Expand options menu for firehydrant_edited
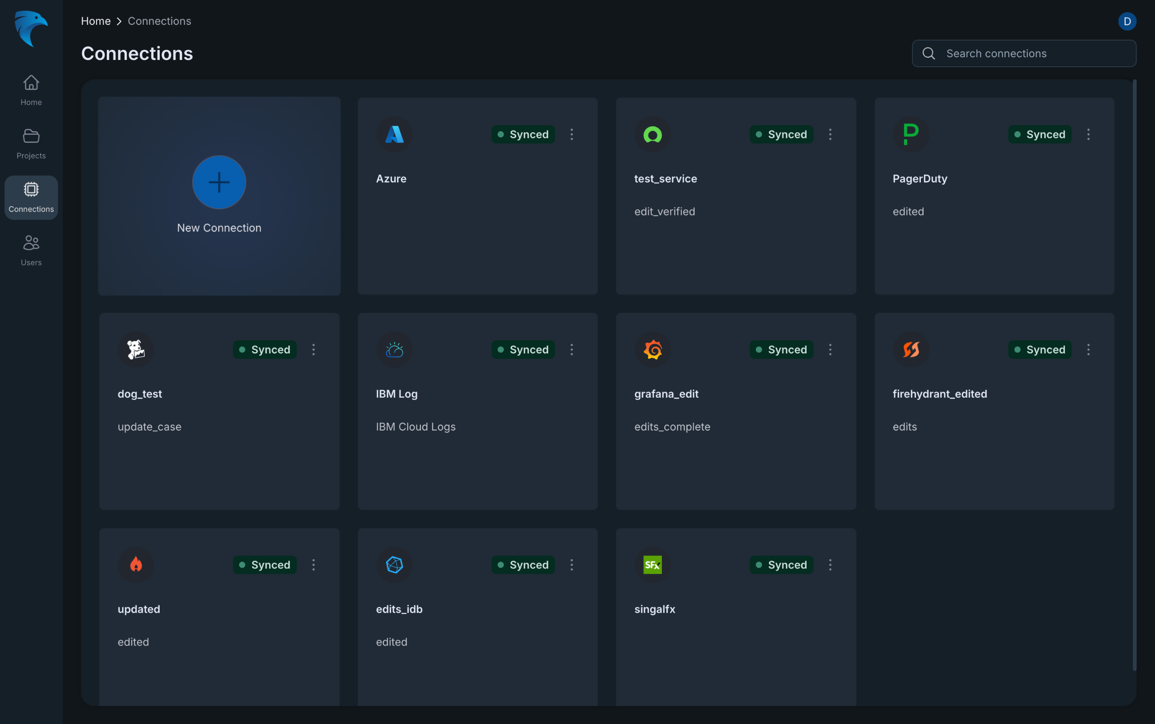The height and width of the screenshot is (724, 1155). [1088, 349]
